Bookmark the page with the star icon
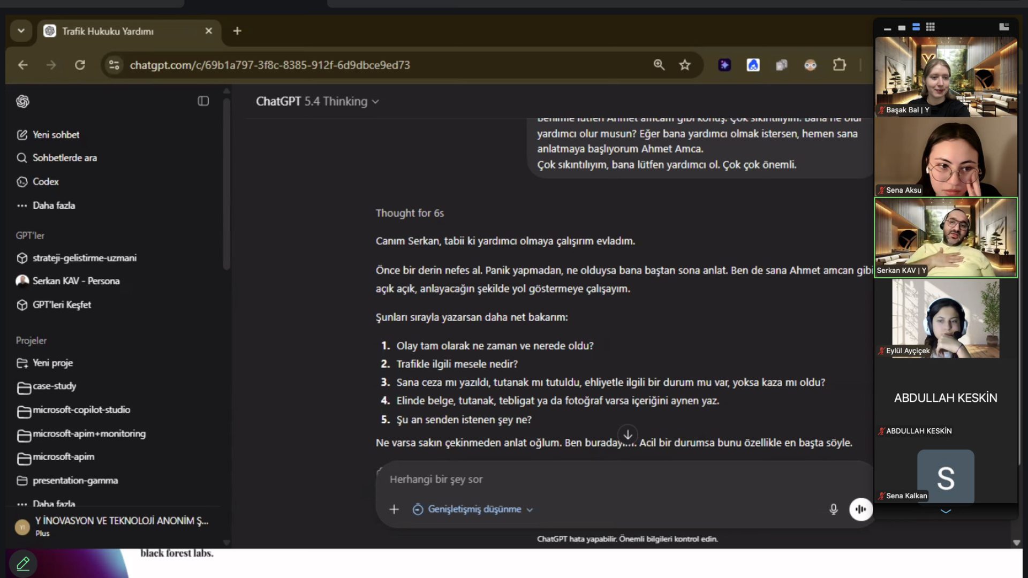This screenshot has height=578, width=1028. (x=685, y=65)
